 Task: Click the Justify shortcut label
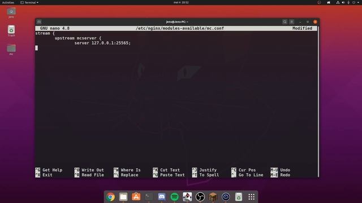[208, 170]
